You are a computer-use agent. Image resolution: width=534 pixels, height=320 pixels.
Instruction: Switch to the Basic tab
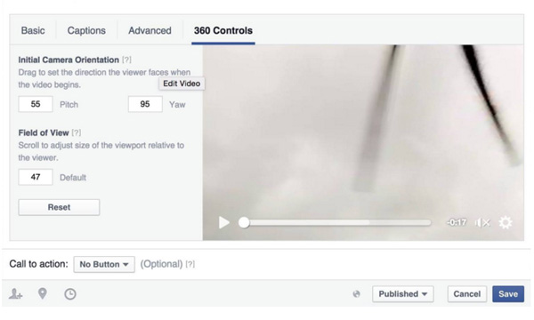[33, 30]
